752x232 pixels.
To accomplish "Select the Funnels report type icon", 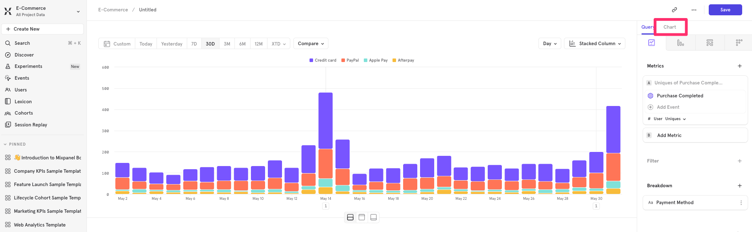I will click(x=680, y=43).
